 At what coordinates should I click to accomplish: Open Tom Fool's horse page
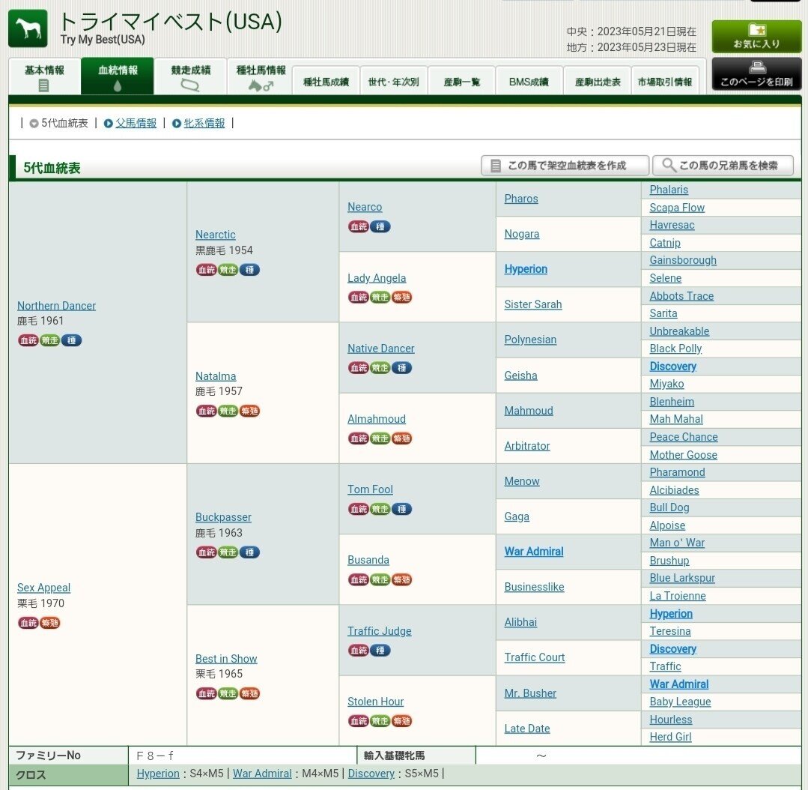click(370, 489)
